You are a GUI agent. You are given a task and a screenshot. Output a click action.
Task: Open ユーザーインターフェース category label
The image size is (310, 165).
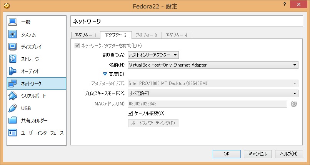pyautogui.click(x=43, y=133)
